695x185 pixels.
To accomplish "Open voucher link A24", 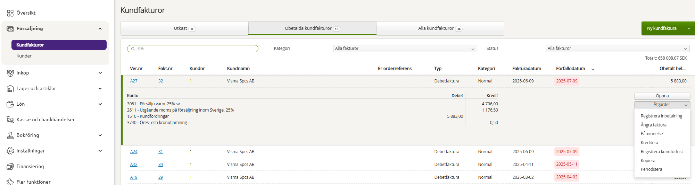I will tap(134, 152).
